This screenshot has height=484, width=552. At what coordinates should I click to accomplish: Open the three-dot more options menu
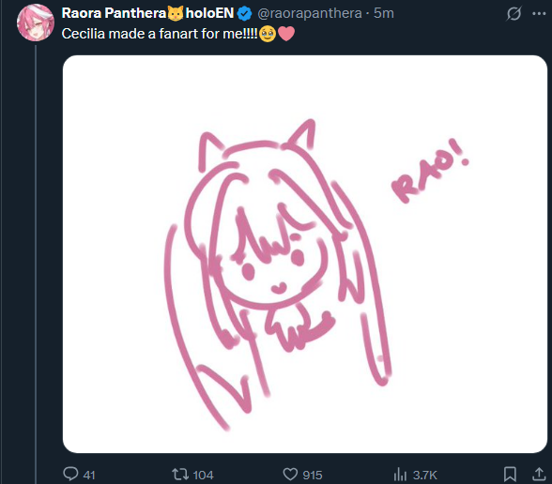coord(539,14)
